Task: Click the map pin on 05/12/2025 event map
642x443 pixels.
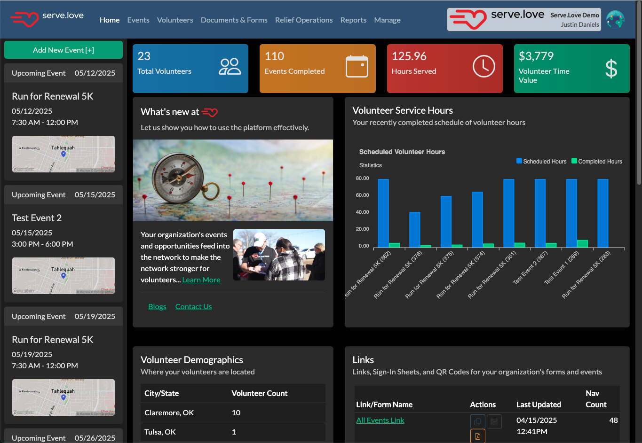Action: [x=63, y=154]
